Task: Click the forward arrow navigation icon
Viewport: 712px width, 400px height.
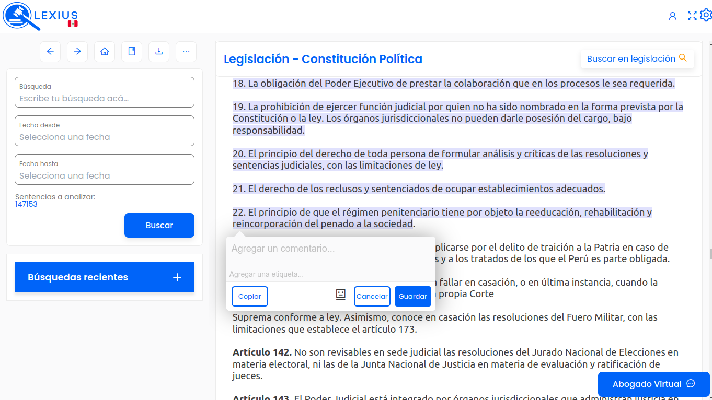Action: coord(77,52)
